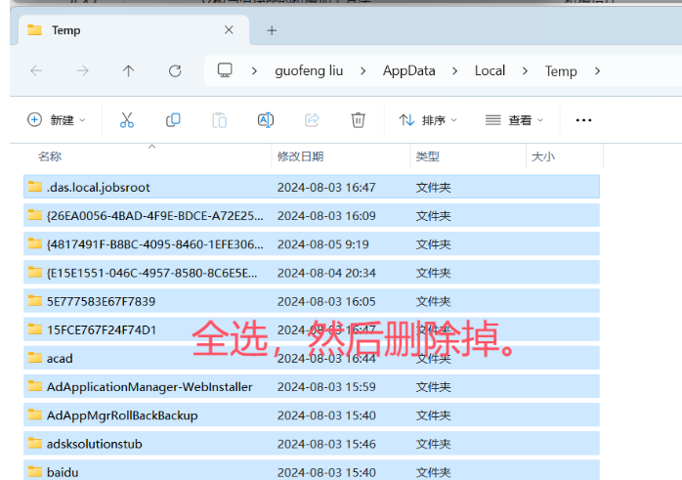Image resolution: width=682 pixels, height=480 pixels.
Task: Click date 2024-08-03 16:09
Action: (326, 215)
